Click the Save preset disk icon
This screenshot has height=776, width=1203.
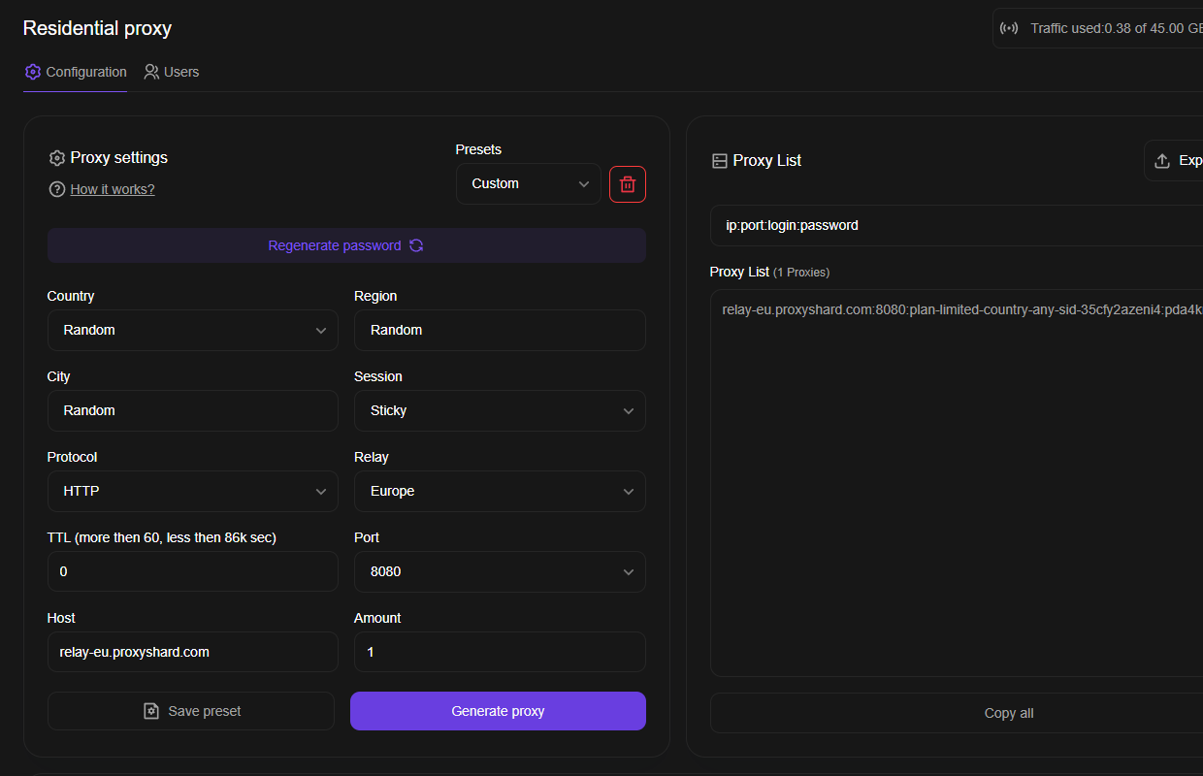[x=151, y=711]
